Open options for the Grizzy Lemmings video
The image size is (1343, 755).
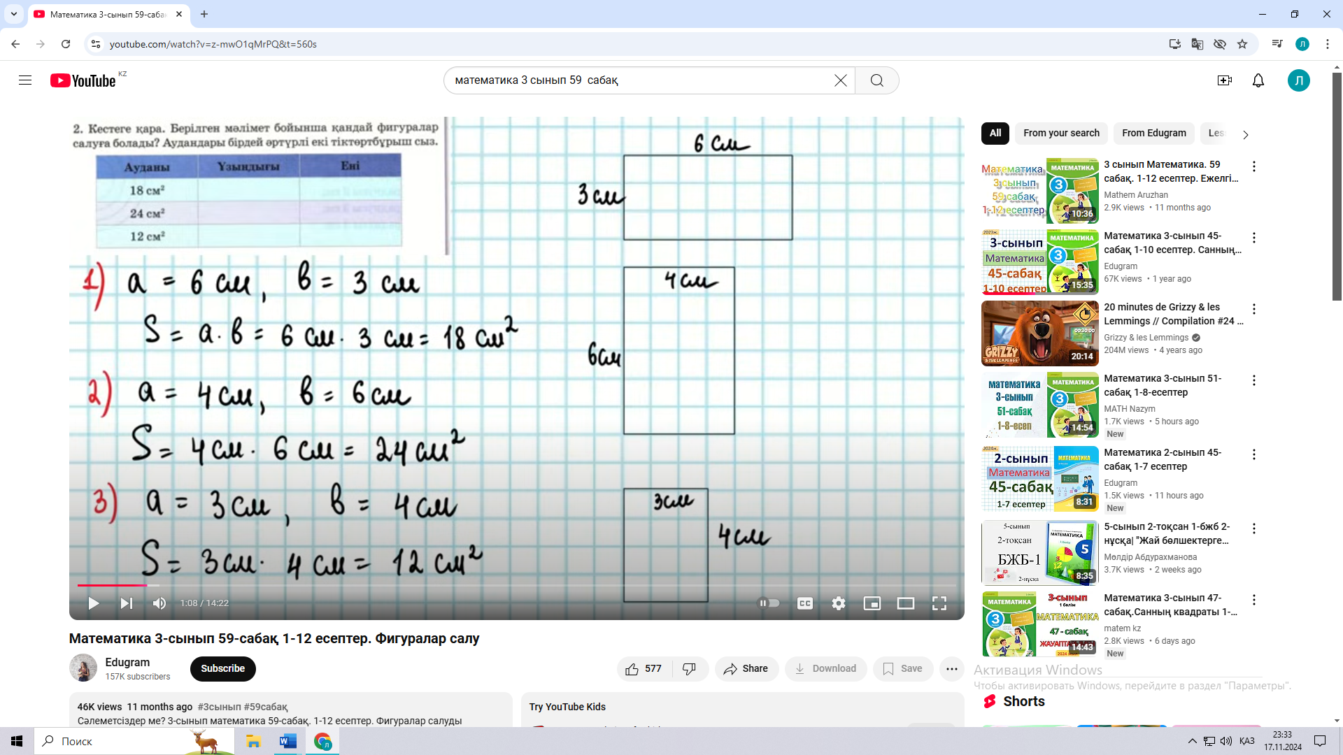pyautogui.click(x=1253, y=309)
